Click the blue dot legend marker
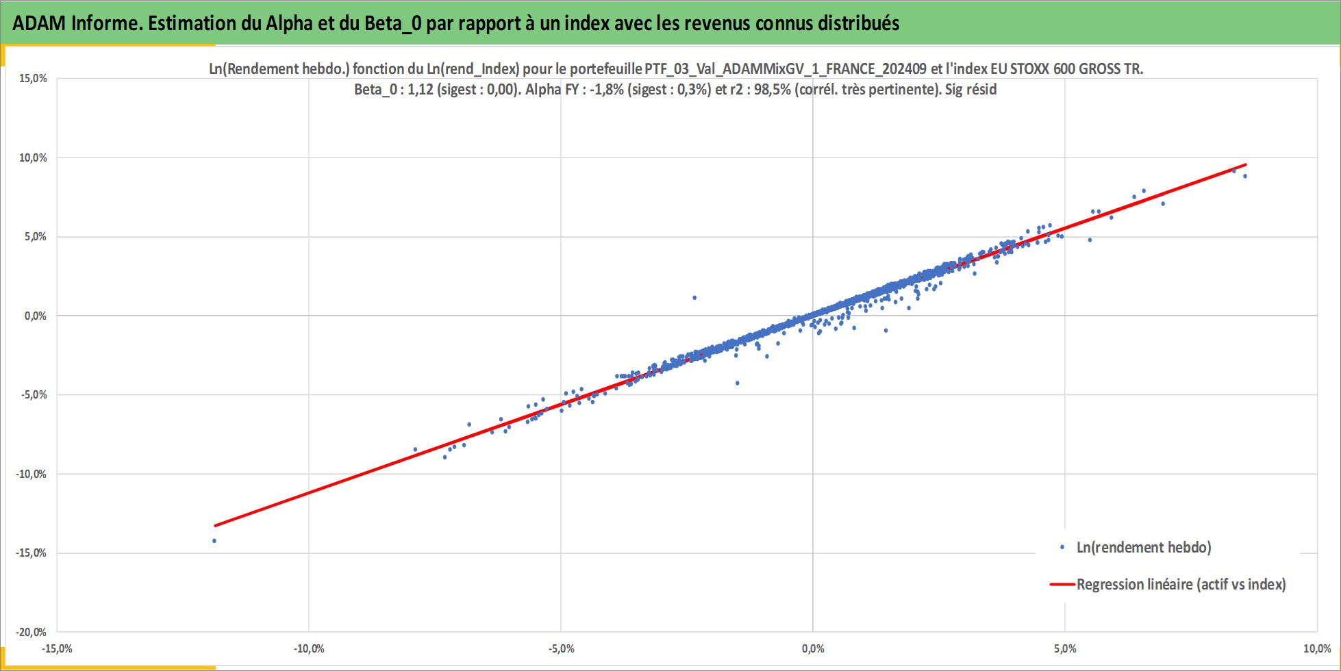Viewport: 1341px width, 671px height. [1062, 547]
